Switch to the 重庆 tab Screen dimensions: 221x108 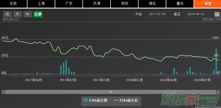click(x=180, y=4)
